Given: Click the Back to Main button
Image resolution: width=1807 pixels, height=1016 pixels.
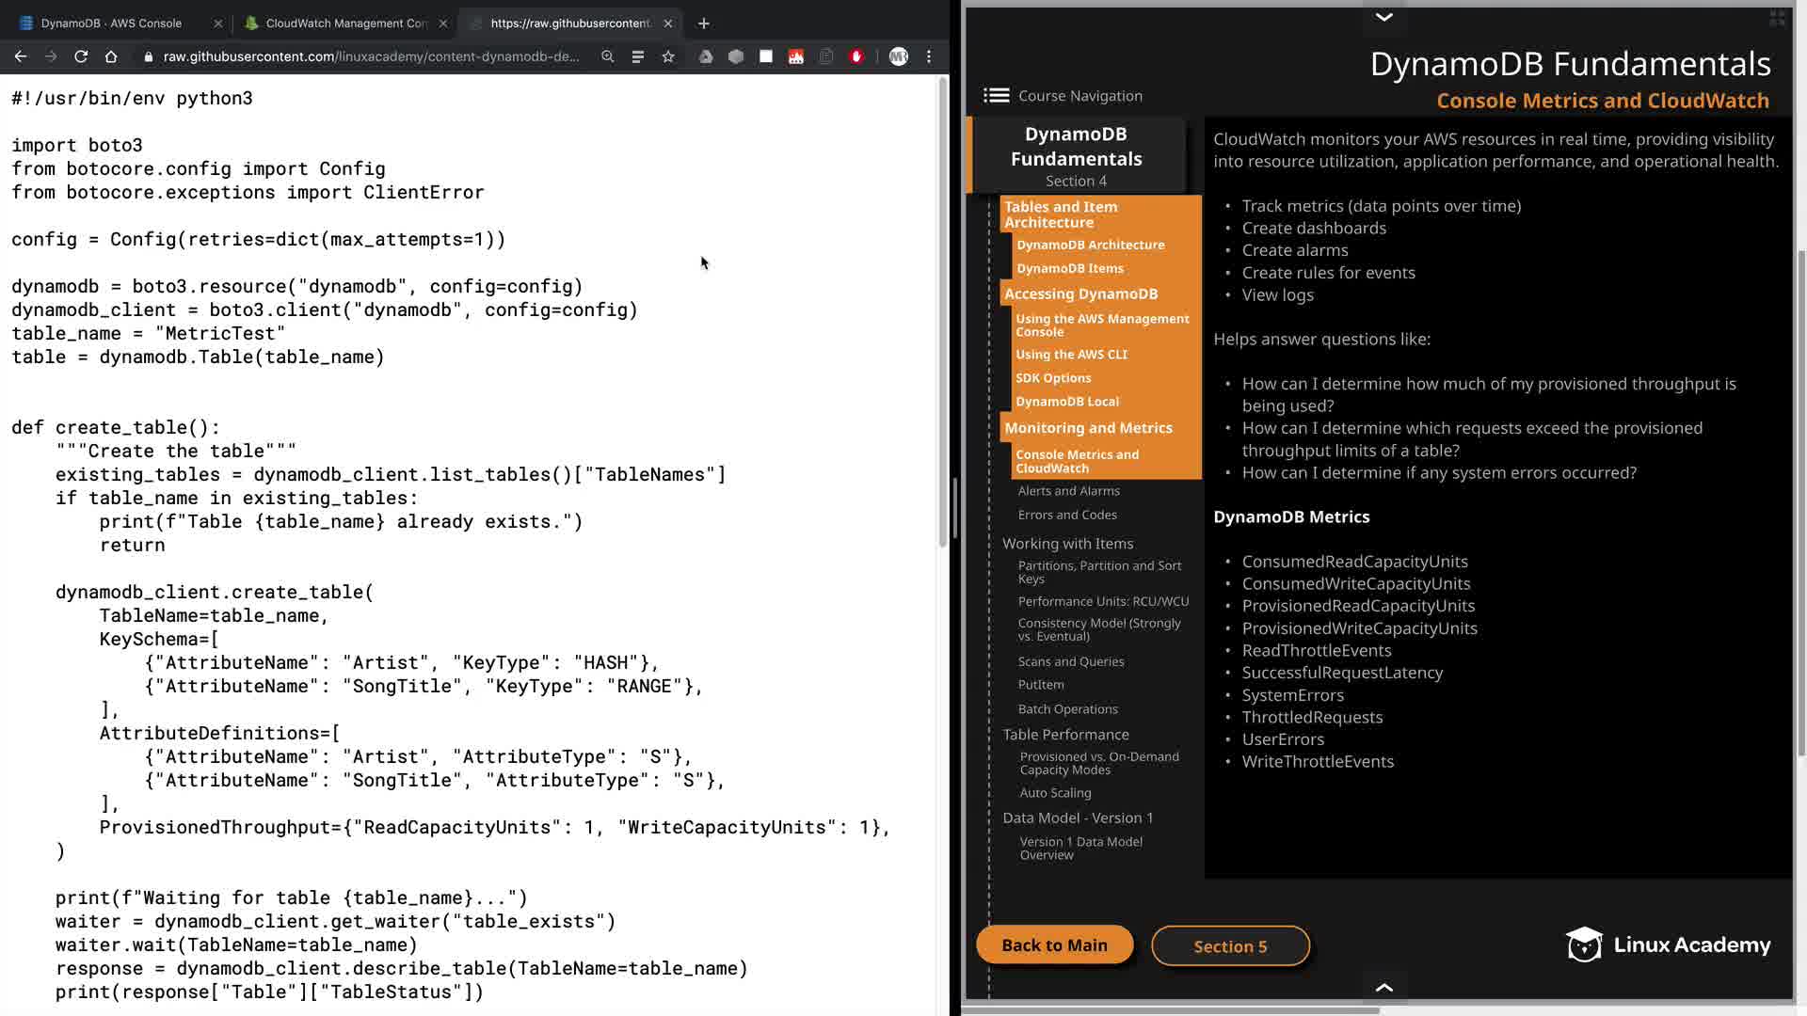Looking at the screenshot, I should point(1054,945).
